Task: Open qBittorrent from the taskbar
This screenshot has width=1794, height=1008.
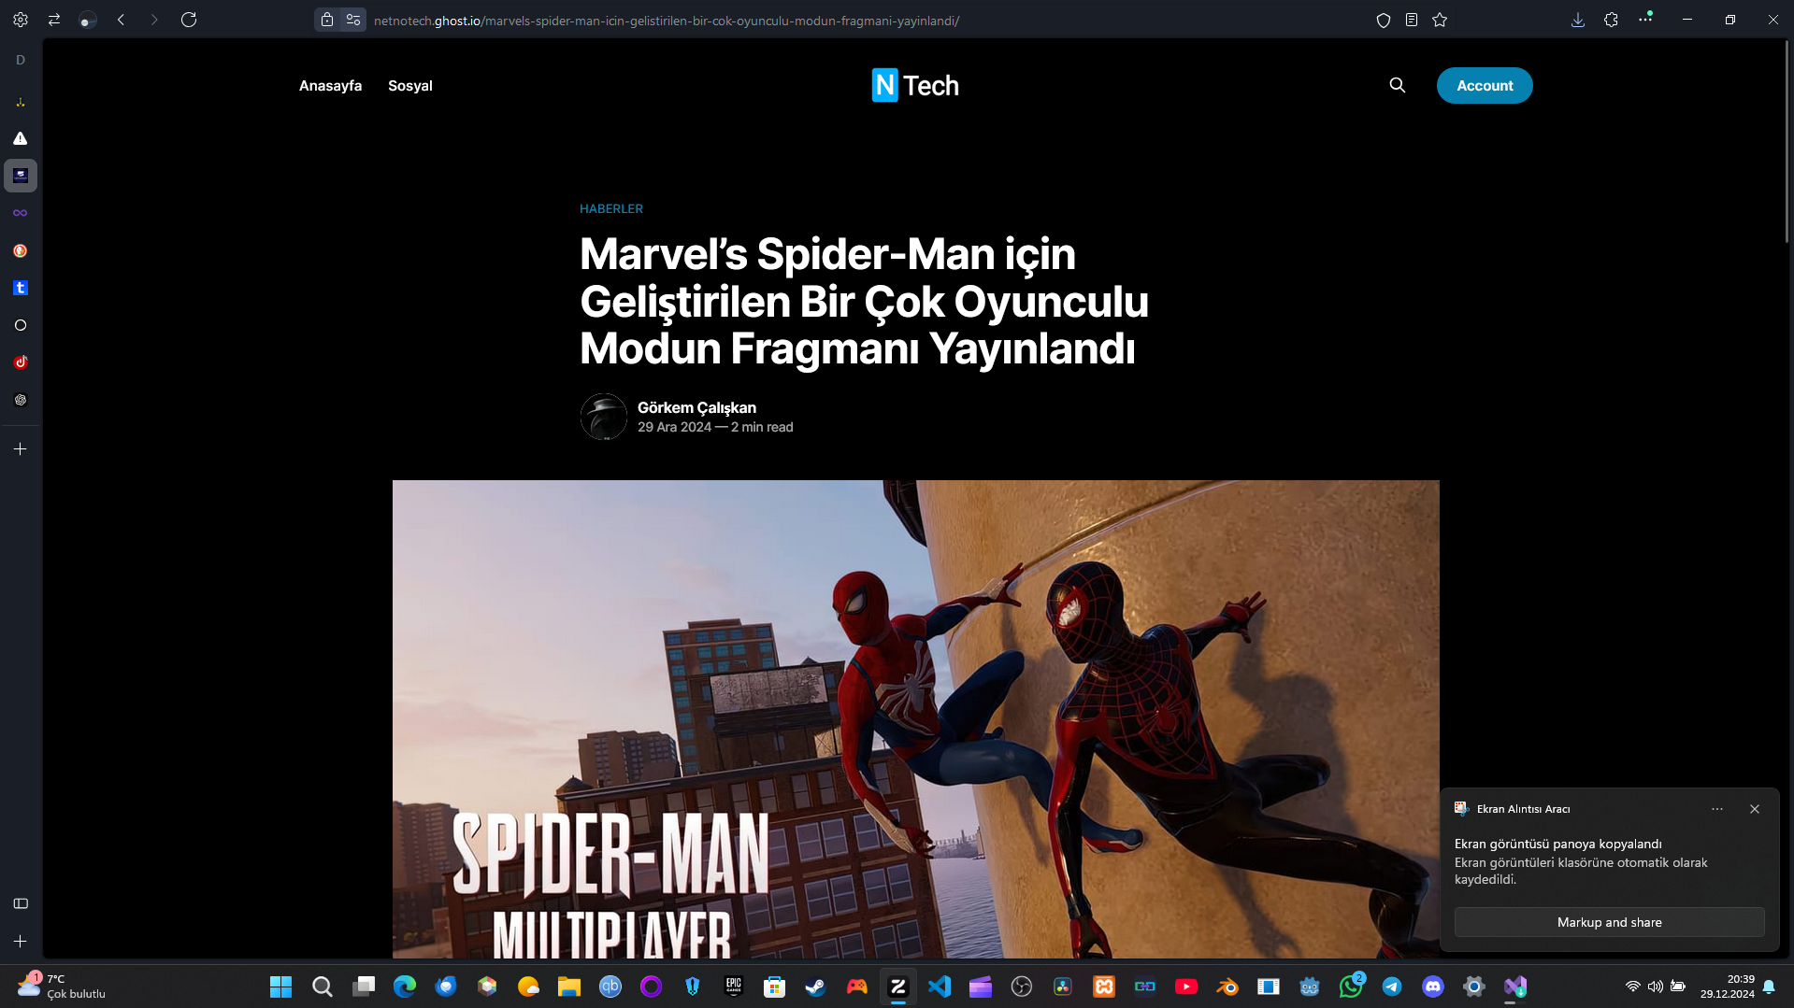Action: tap(610, 987)
